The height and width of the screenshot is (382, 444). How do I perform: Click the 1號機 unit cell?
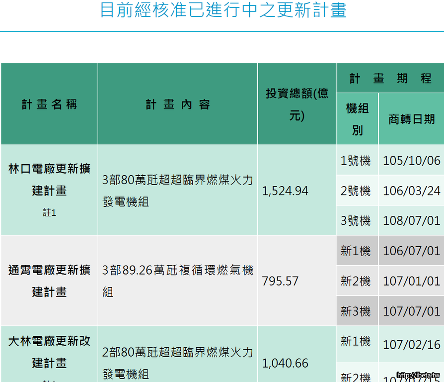tap(356, 161)
